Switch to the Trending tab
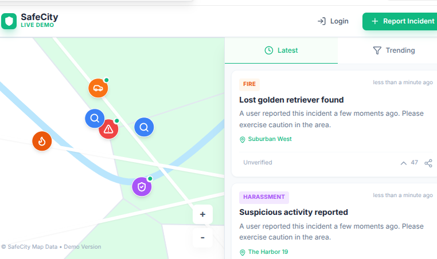The image size is (437, 259). (x=393, y=50)
